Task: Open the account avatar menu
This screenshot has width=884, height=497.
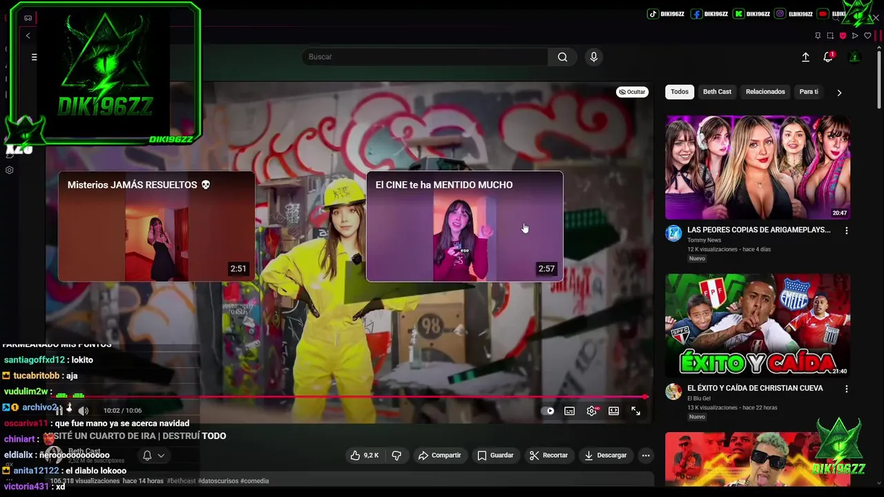Action: click(854, 57)
